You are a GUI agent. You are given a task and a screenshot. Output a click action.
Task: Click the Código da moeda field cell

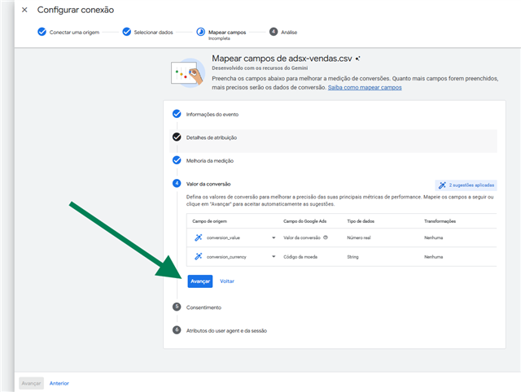(x=300, y=257)
